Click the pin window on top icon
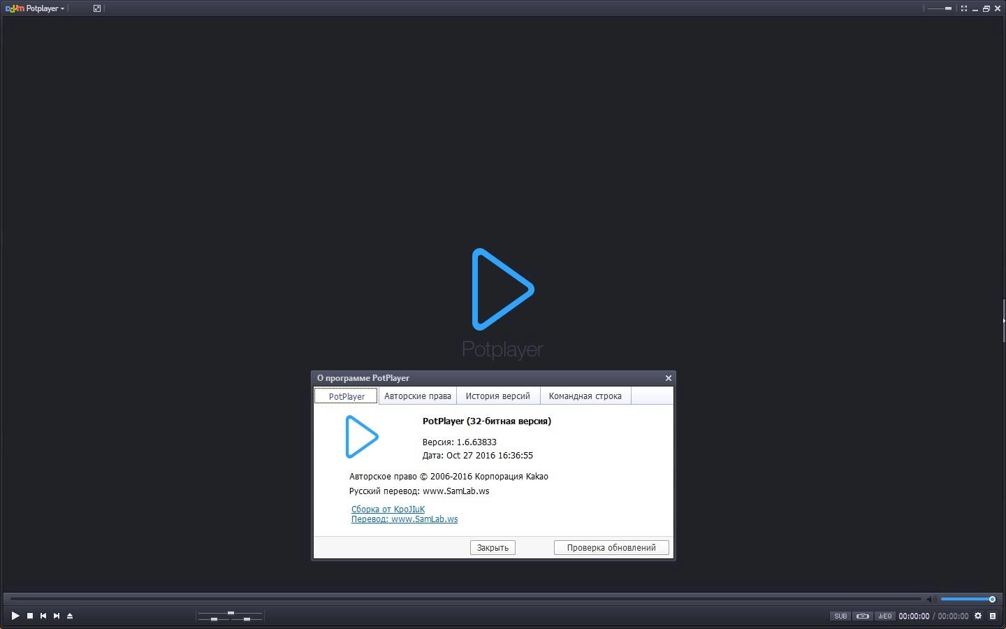The image size is (1006, 629). pos(97,8)
